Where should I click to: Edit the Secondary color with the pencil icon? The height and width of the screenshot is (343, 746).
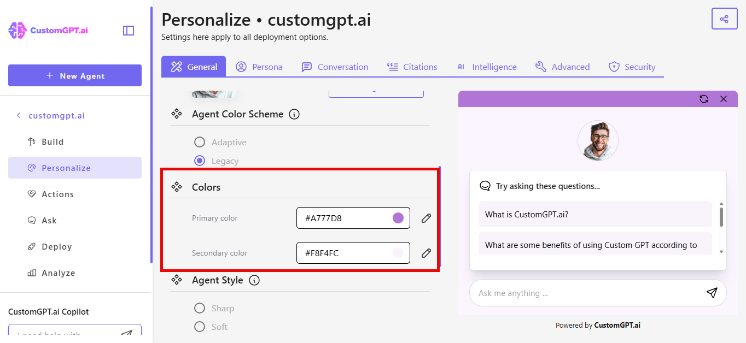tap(426, 253)
